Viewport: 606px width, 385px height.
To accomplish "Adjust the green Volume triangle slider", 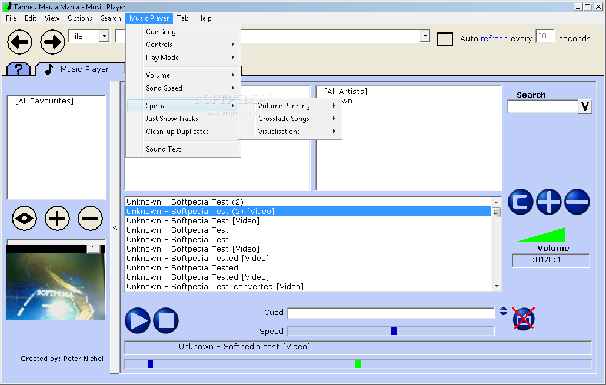I will [541, 235].
